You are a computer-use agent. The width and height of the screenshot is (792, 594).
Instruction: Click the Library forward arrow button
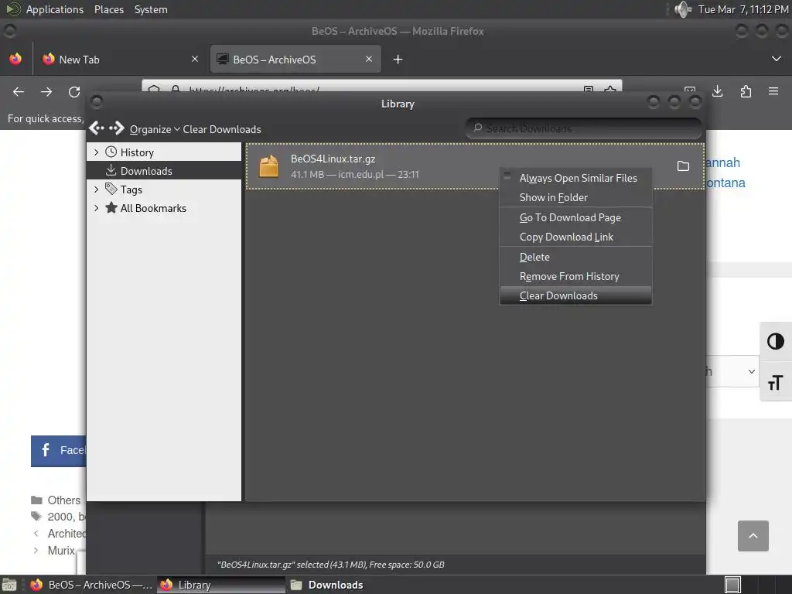click(x=117, y=129)
